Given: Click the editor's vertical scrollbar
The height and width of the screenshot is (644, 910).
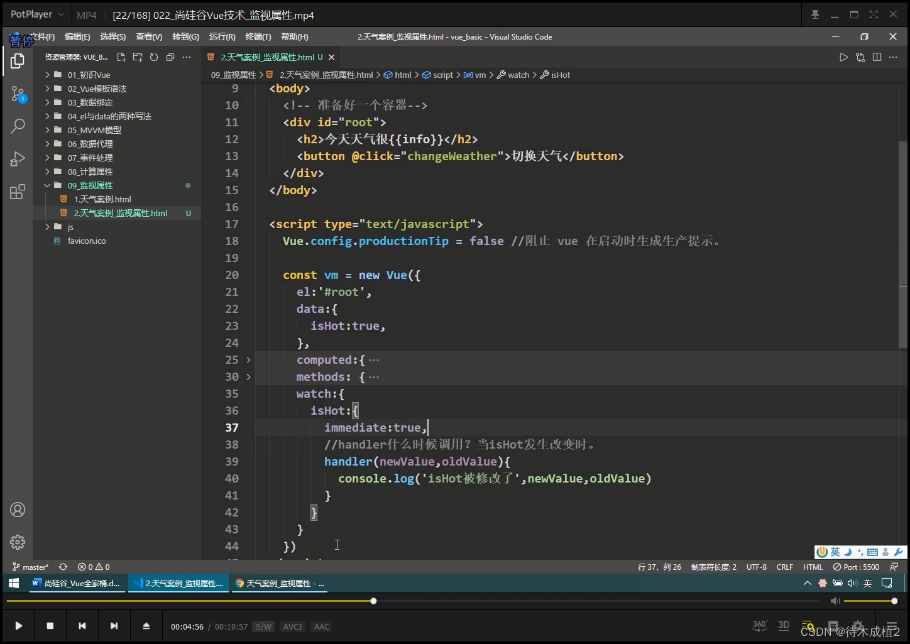Looking at the screenshot, I should pyautogui.click(x=902, y=245).
